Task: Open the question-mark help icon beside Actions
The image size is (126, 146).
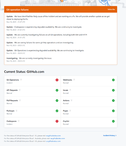Action: pos(71,100)
